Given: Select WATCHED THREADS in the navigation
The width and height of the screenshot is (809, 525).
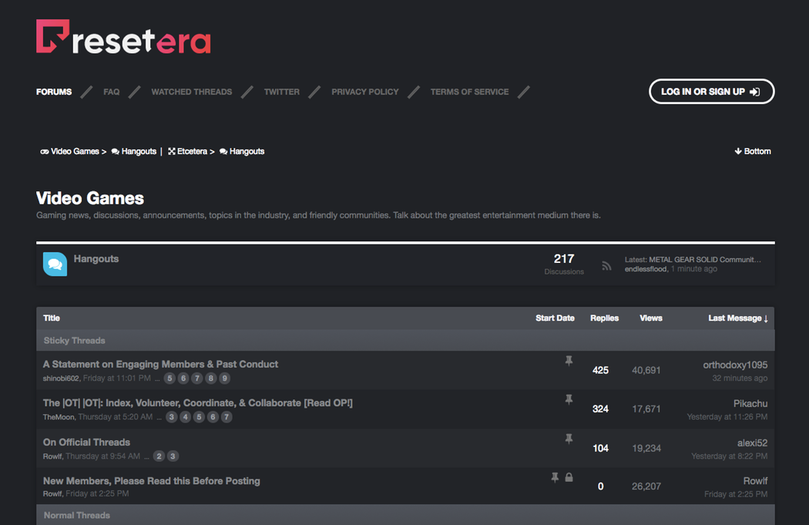Looking at the screenshot, I should point(191,92).
